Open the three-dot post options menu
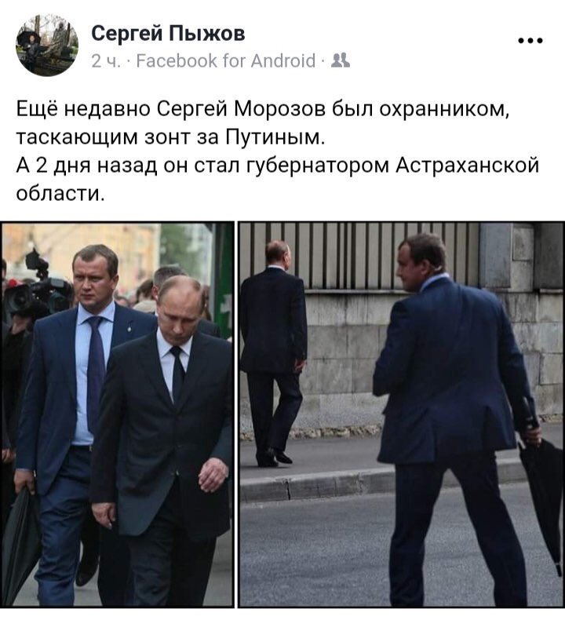The width and height of the screenshot is (565, 620). coord(530,40)
